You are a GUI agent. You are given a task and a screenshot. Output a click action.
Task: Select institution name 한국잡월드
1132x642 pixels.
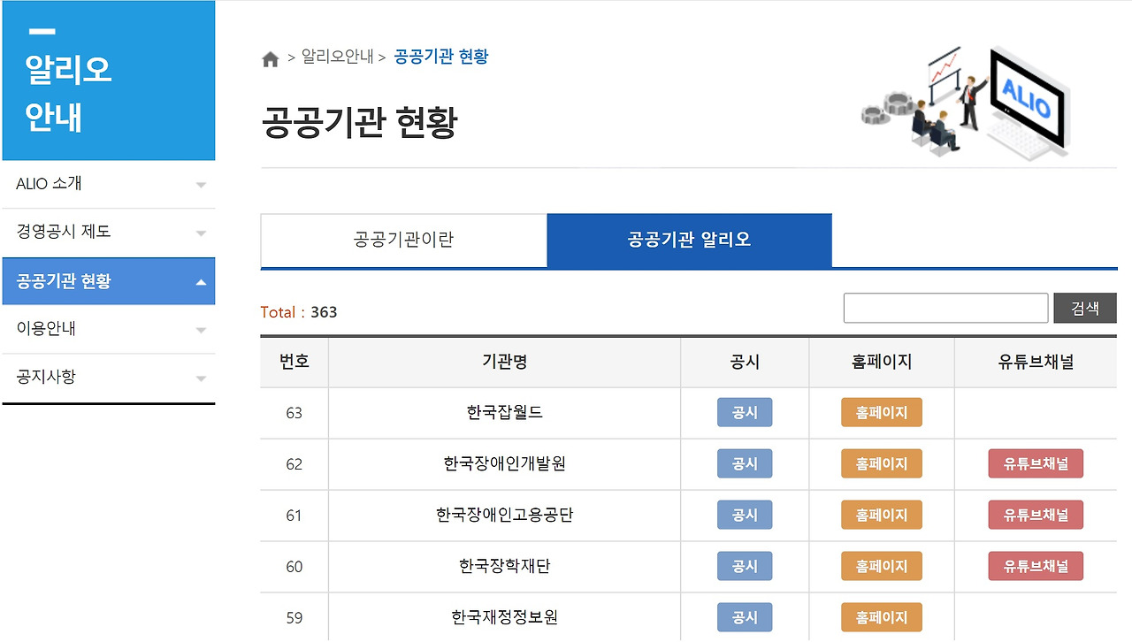(x=505, y=413)
